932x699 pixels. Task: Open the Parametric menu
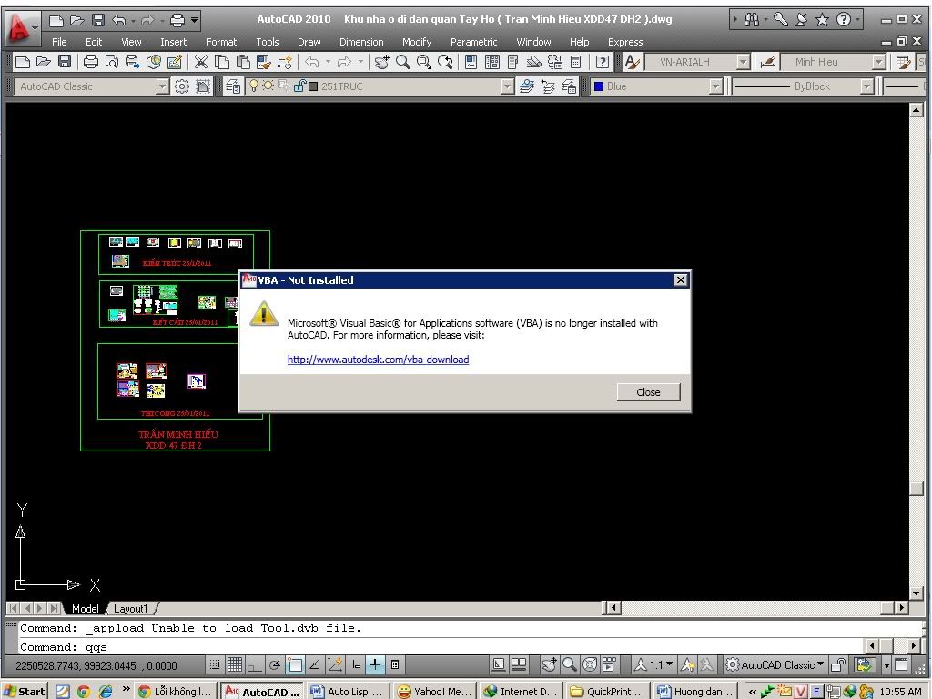pyautogui.click(x=473, y=42)
